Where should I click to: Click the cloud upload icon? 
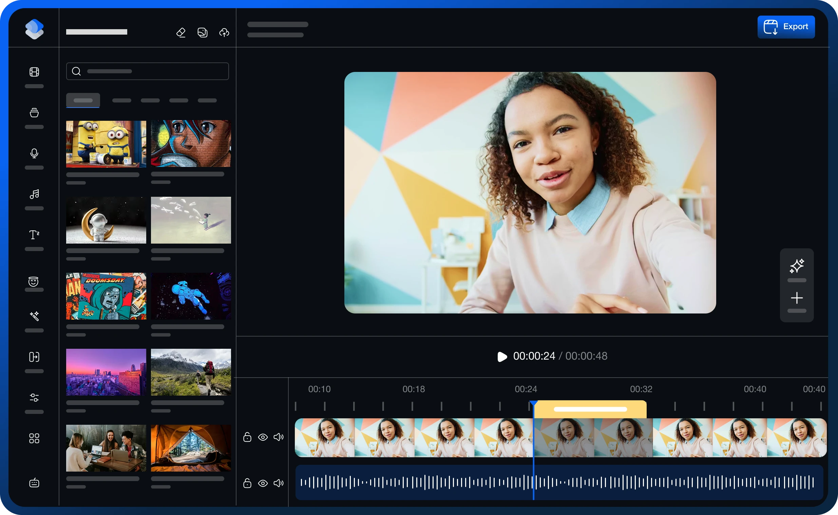(224, 32)
